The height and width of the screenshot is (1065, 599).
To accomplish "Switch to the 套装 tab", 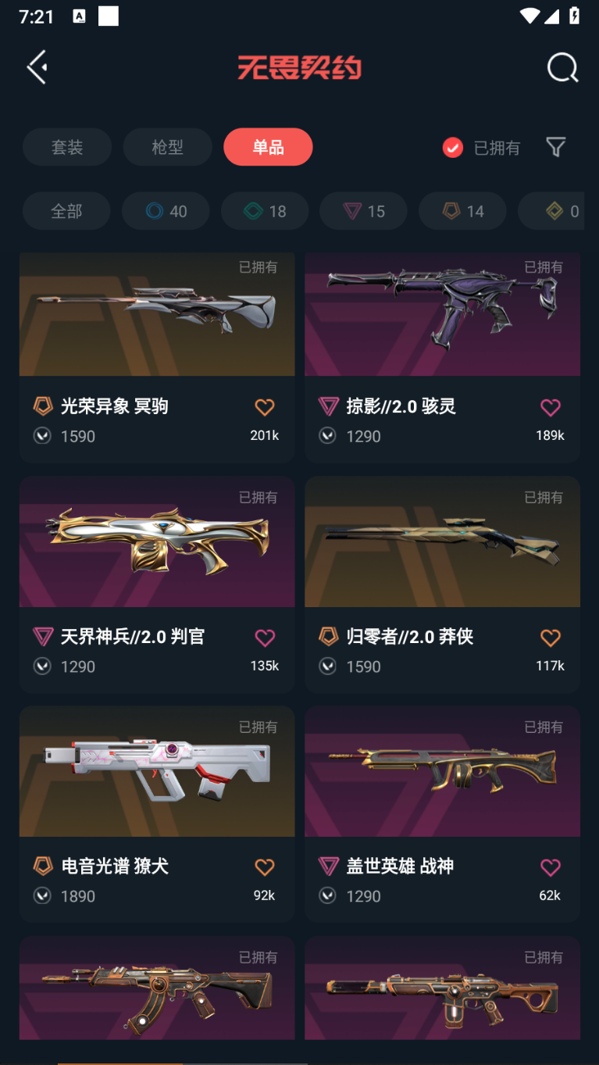I will (x=67, y=147).
